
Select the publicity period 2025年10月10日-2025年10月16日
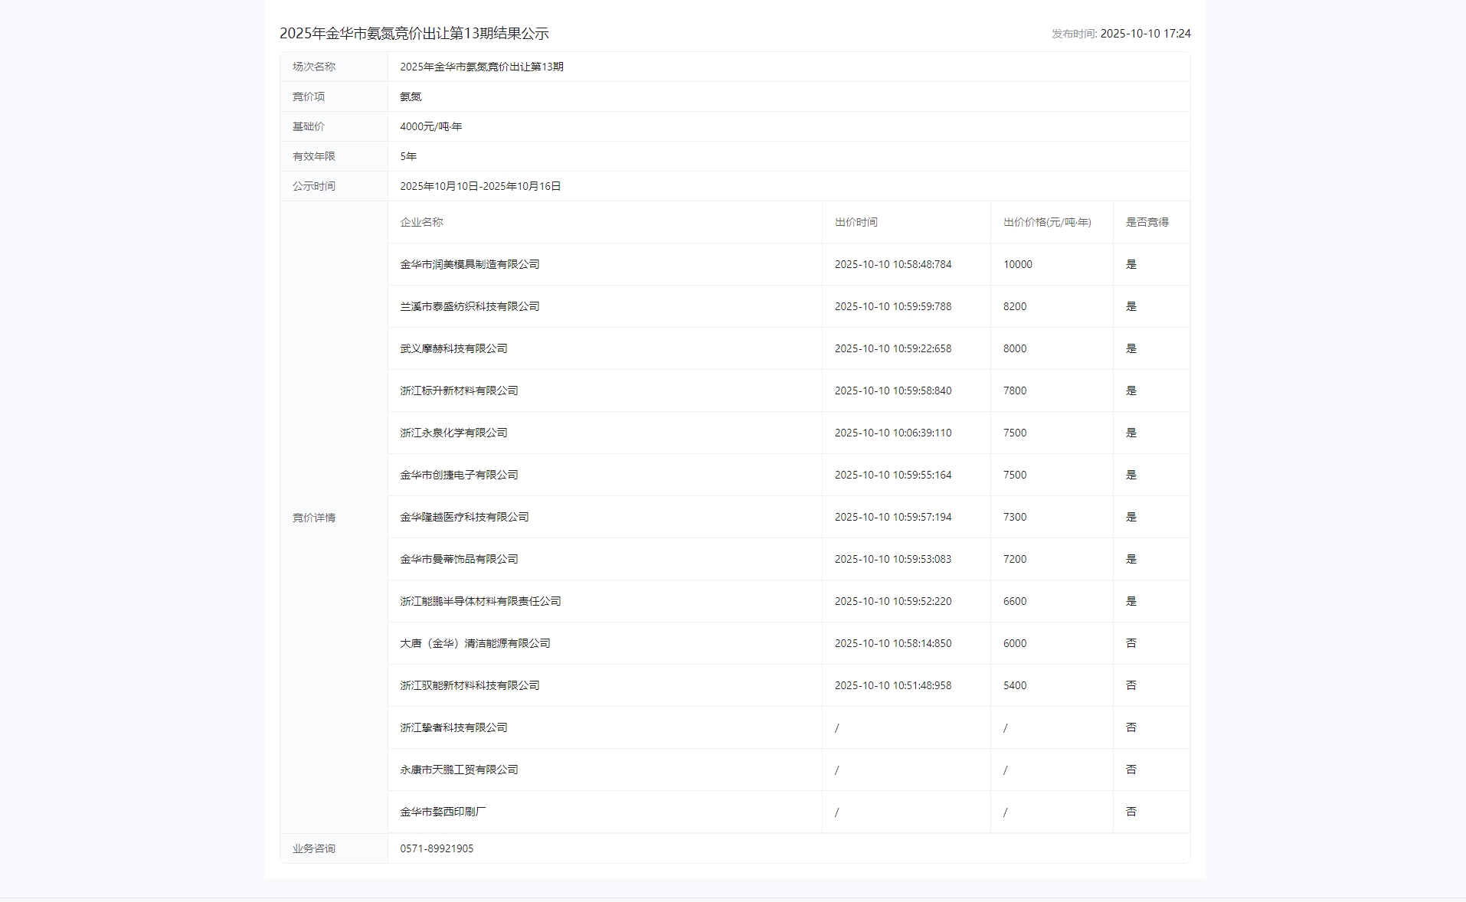pyautogui.click(x=480, y=186)
